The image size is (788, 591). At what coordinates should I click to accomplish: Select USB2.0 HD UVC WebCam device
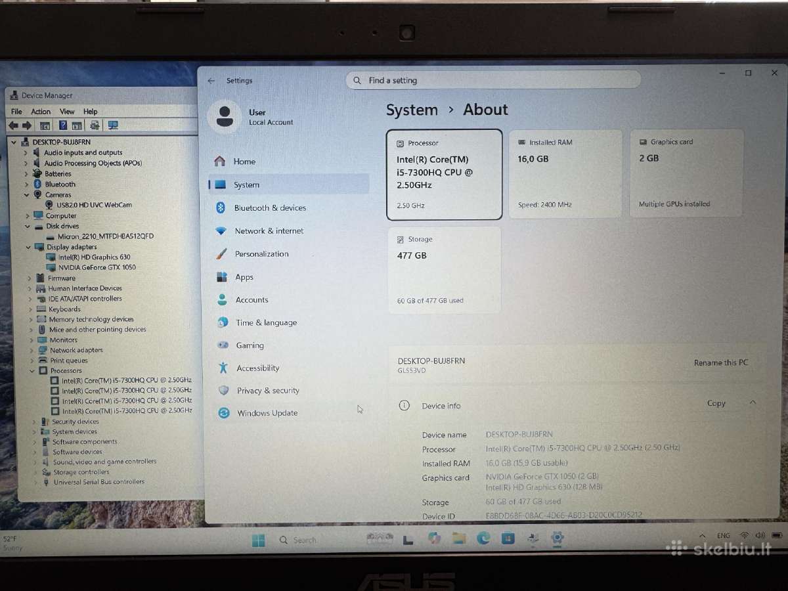94,205
